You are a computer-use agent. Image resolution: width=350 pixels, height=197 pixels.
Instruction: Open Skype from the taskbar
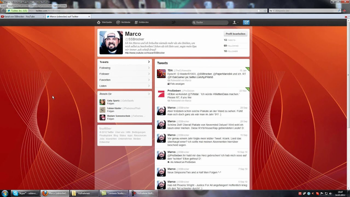pyautogui.click(x=26, y=193)
